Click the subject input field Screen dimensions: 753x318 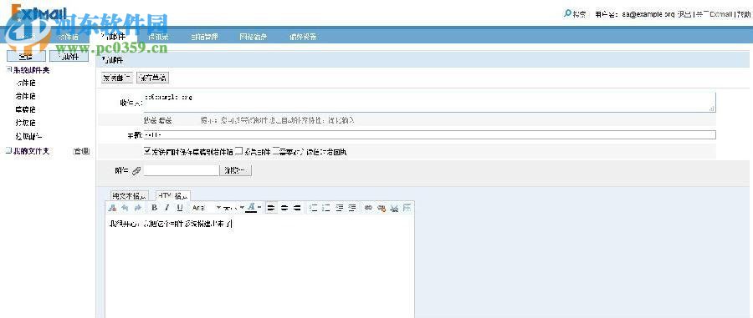click(430, 135)
